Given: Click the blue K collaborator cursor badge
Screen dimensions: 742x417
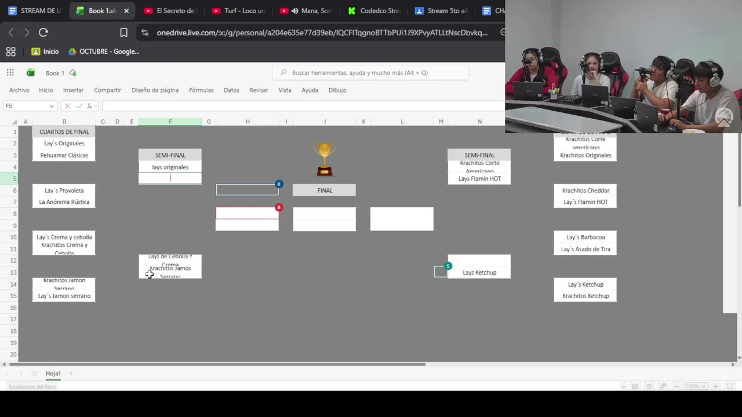Looking at the screenshot, I should coord(279,184).
